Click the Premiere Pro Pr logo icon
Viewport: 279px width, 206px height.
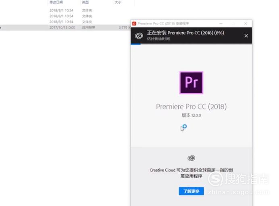coord(191,83)
